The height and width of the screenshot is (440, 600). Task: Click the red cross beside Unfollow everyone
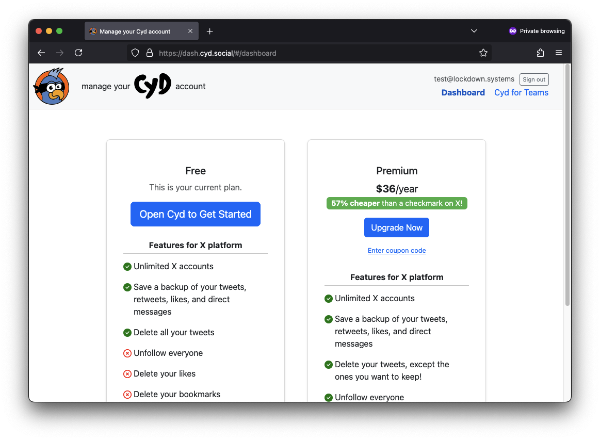click(x=127, y=353)
